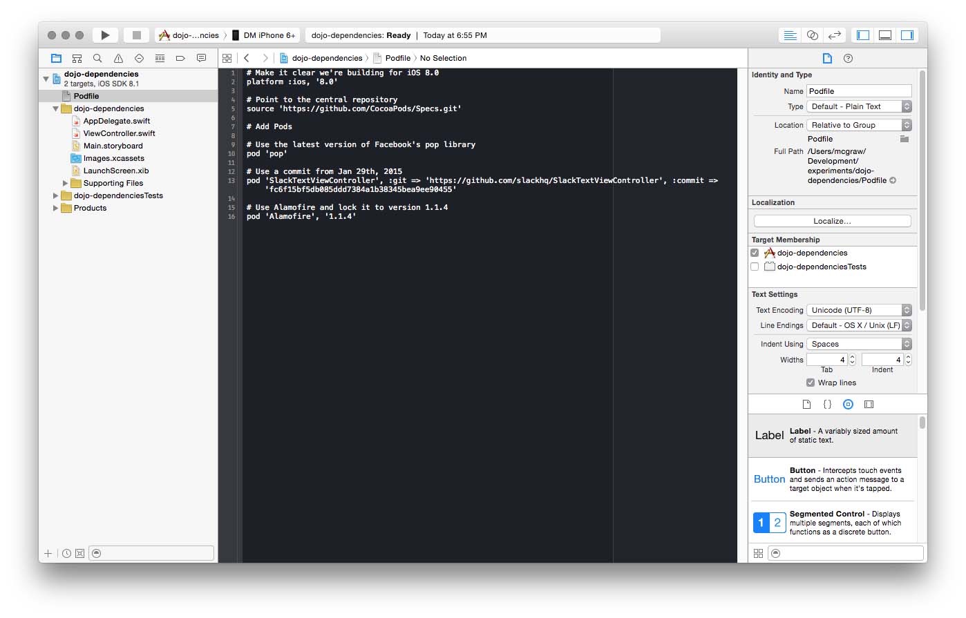Open the Line Endings dropdown

[860, 325]
